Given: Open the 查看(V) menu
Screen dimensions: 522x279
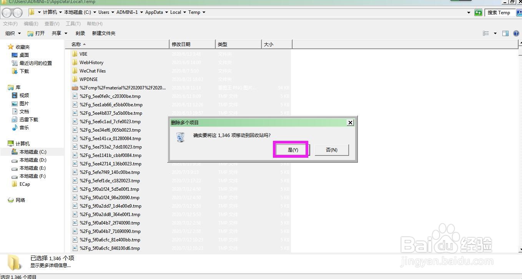Looking at the screenshot, I should tap(52, 24).
